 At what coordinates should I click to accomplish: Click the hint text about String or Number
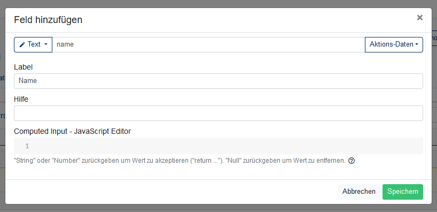pos(180,161)
